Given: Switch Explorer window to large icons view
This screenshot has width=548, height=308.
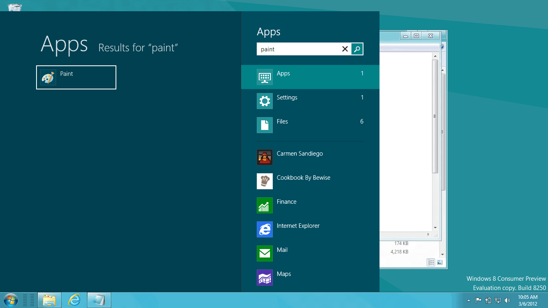Looking at the screenshot, I should point(440,263).
